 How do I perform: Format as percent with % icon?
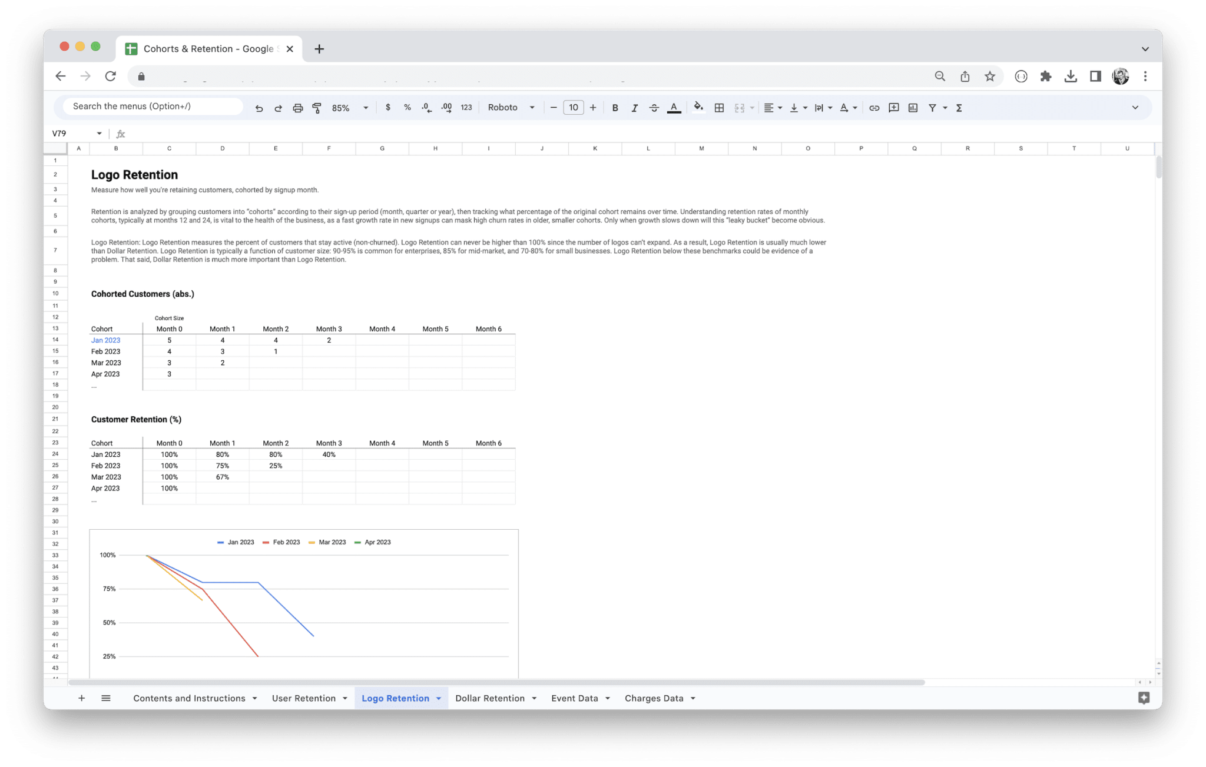407,108
